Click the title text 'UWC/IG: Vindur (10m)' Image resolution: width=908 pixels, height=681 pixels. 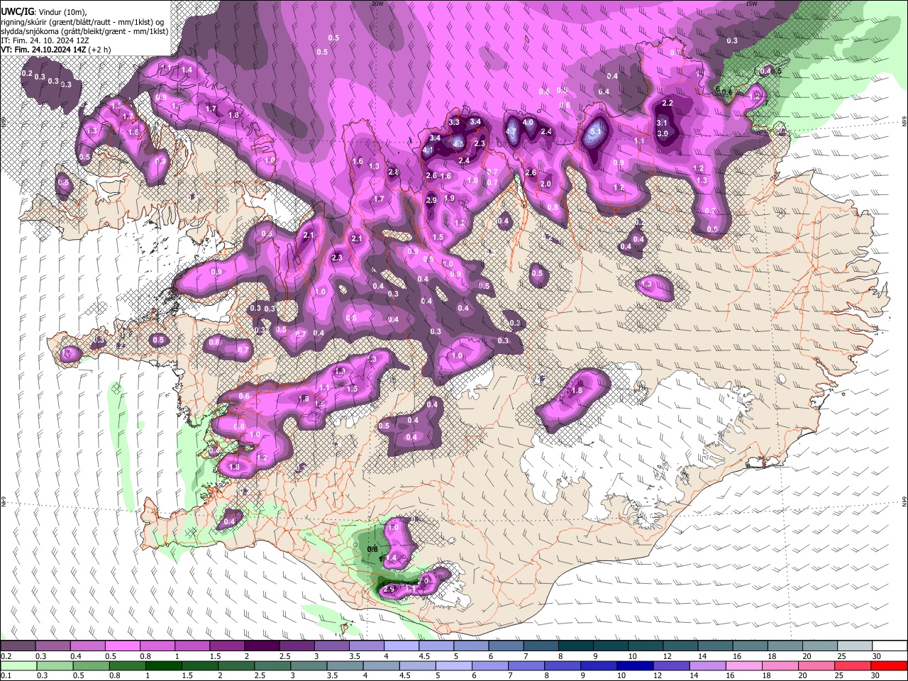[44, 11]
